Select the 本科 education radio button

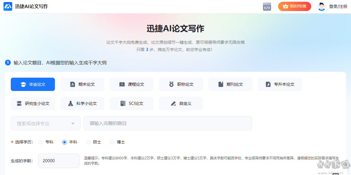click(65, 142)
